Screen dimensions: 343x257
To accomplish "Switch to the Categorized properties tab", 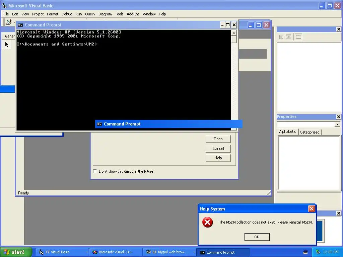I will [x=310, y=132].
